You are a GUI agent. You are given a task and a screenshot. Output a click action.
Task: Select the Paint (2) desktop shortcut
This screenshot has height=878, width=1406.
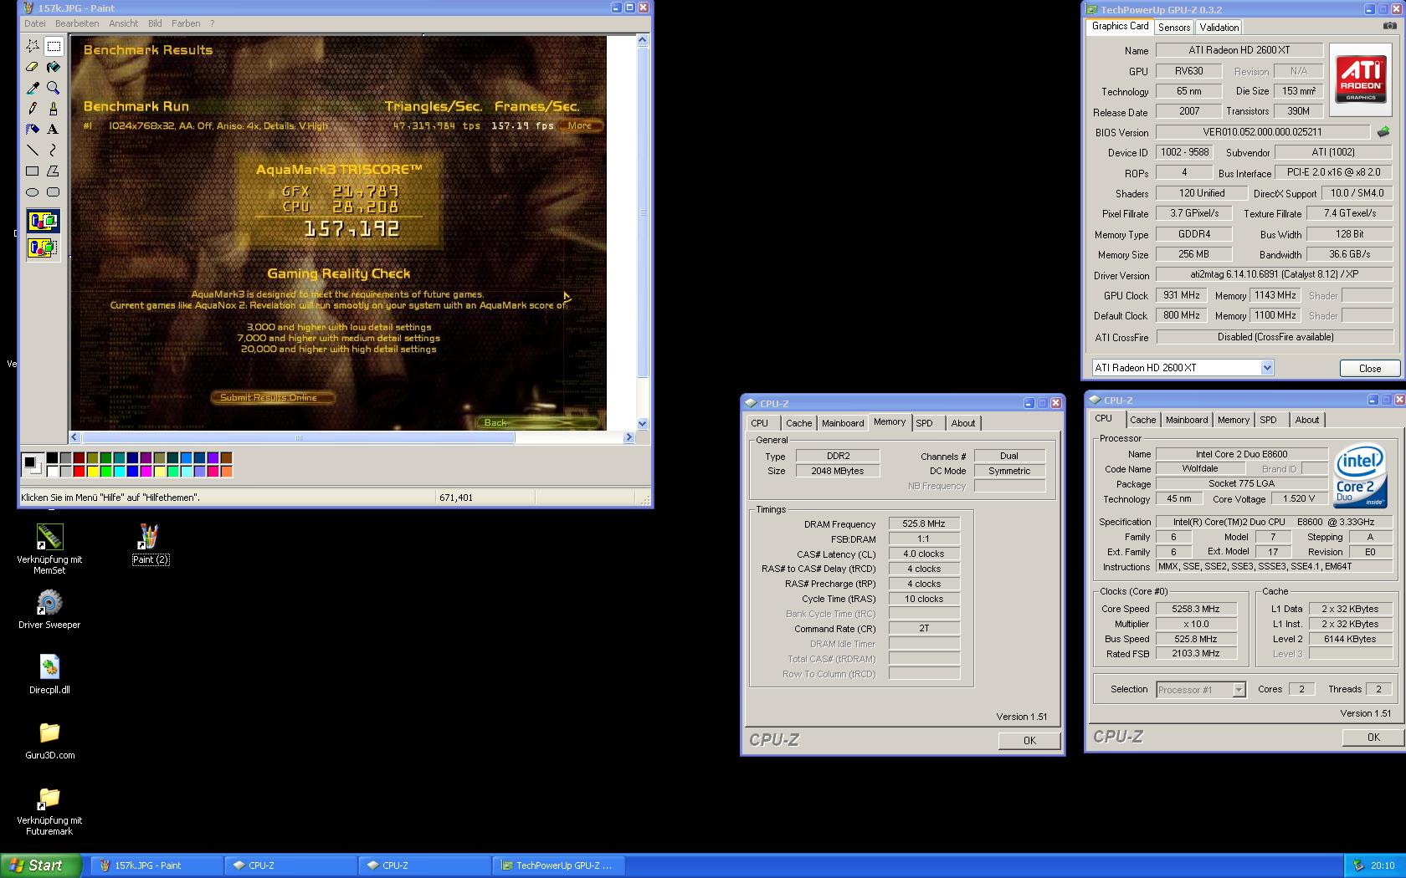click(151, 544)
